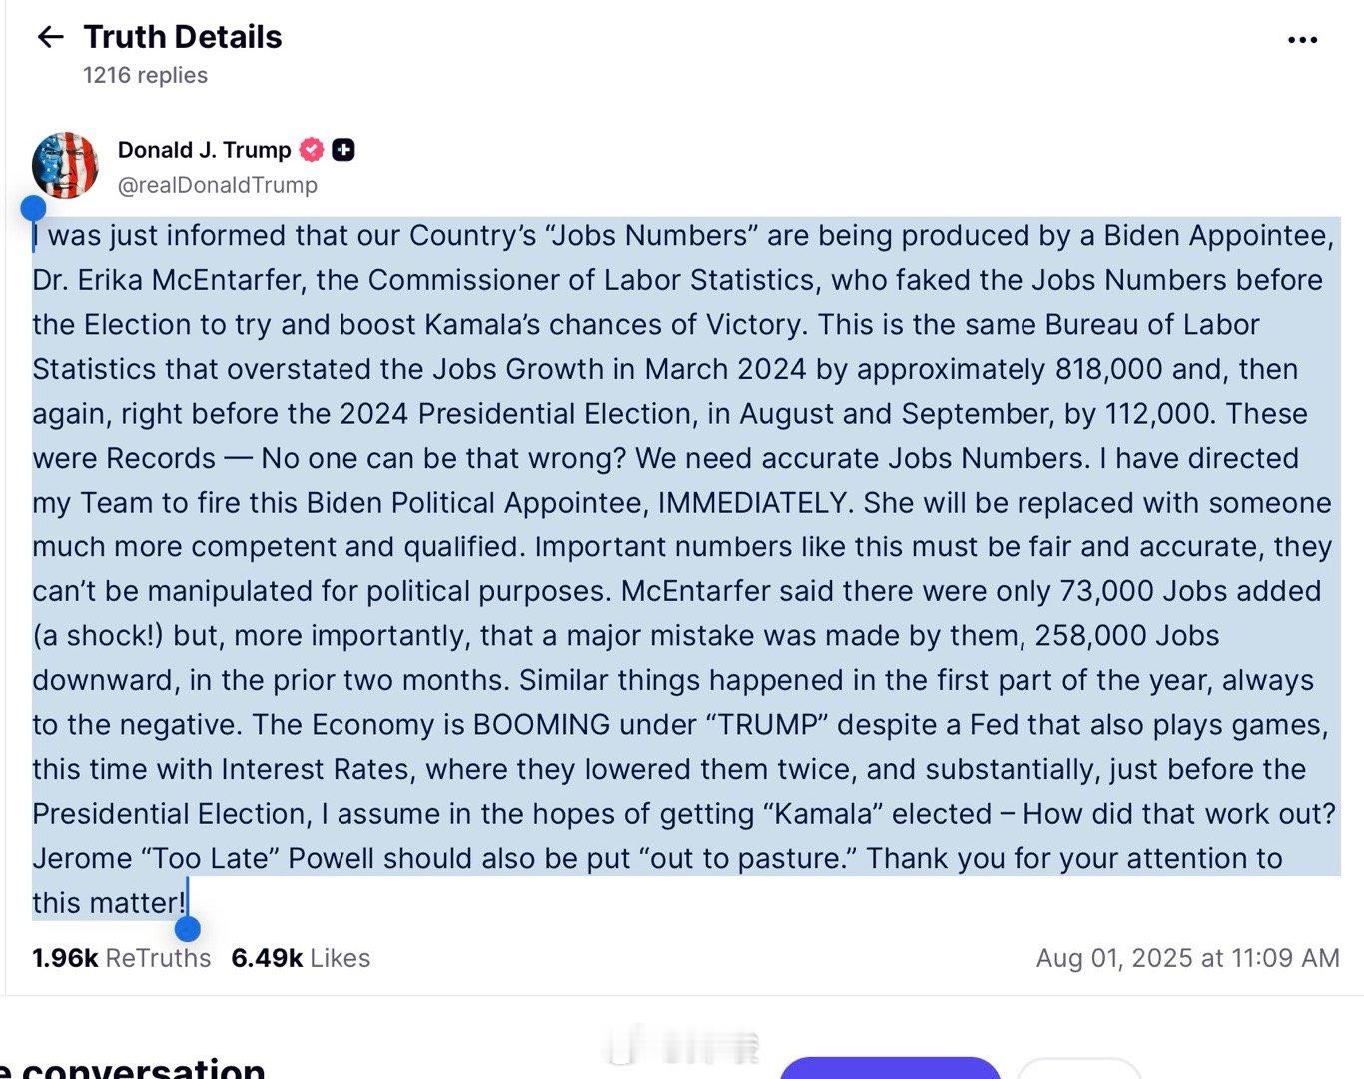
Task: Open the @realDonaldTrump handle link
Action: click(218, 185)
